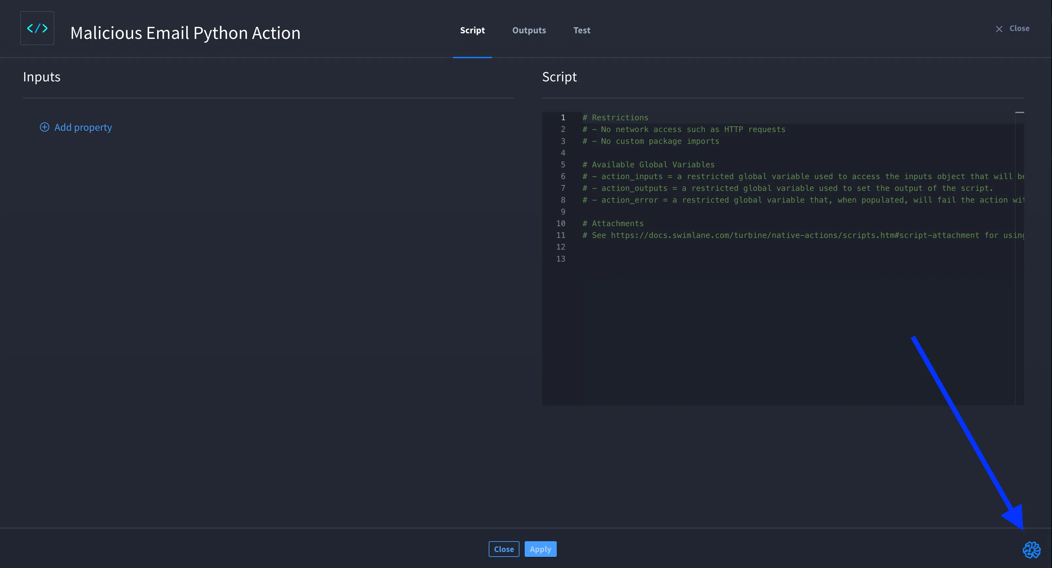The height and width of the screenshot is (568, 1052).
Task: Click the Add property link
Action: pyautogui.click(x=83, y=127)
